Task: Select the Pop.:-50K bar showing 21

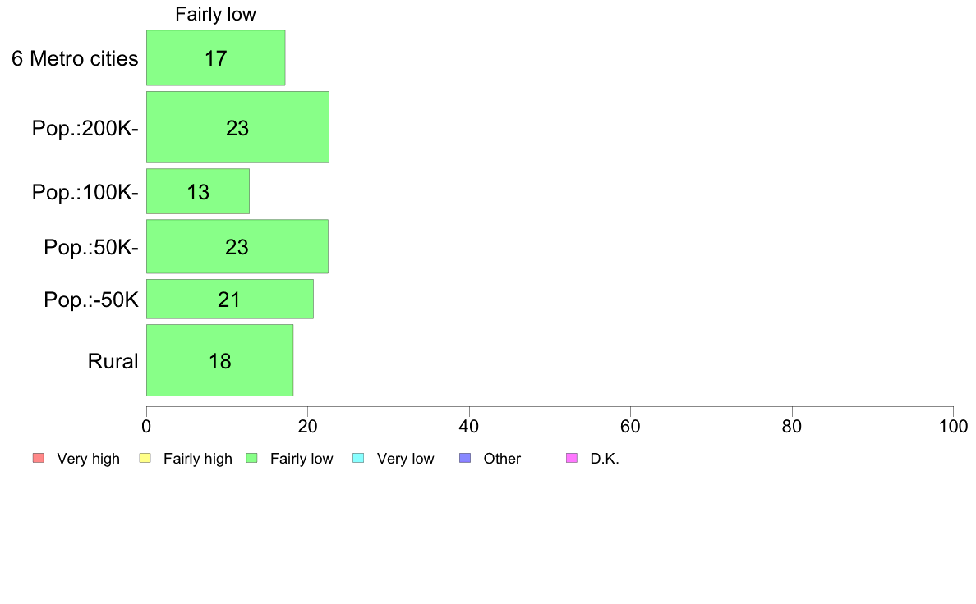Action: coord(230,300)
